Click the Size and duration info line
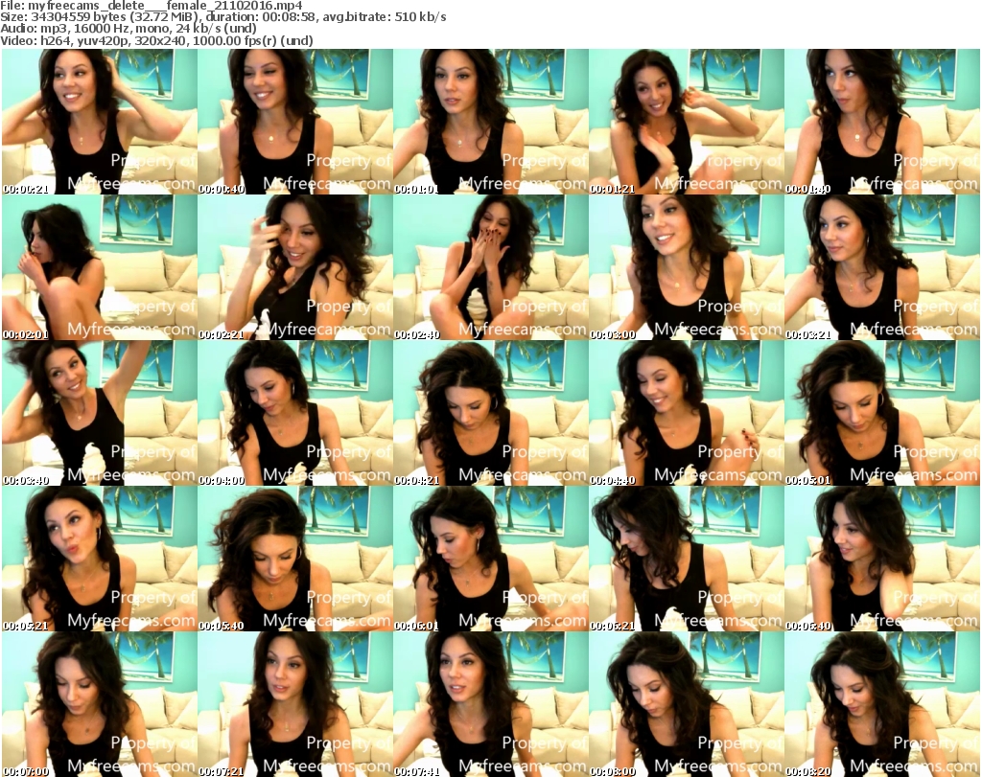 coord(222,17)
